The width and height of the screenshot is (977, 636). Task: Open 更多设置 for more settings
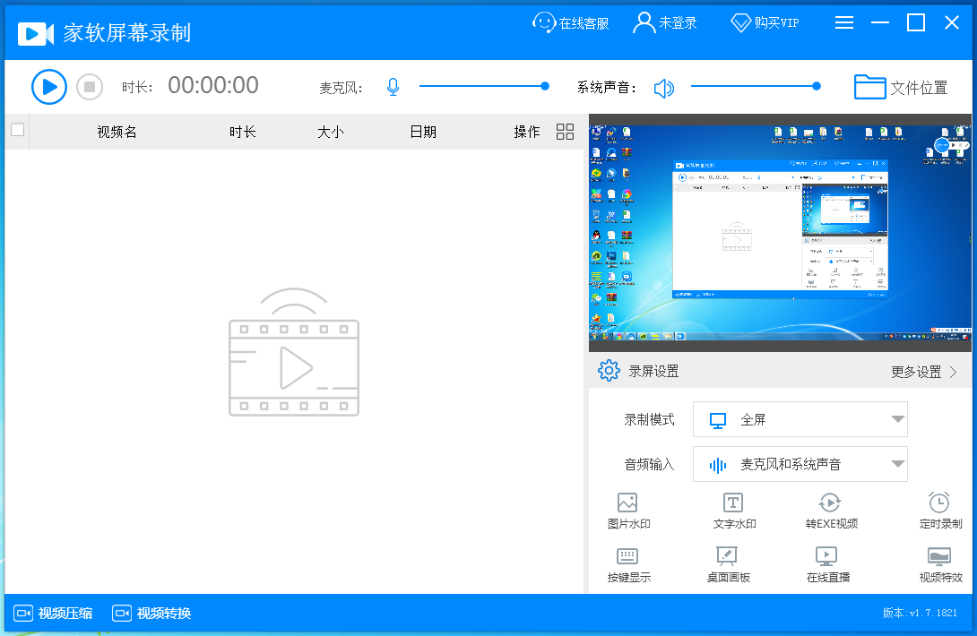pos(924,372)
